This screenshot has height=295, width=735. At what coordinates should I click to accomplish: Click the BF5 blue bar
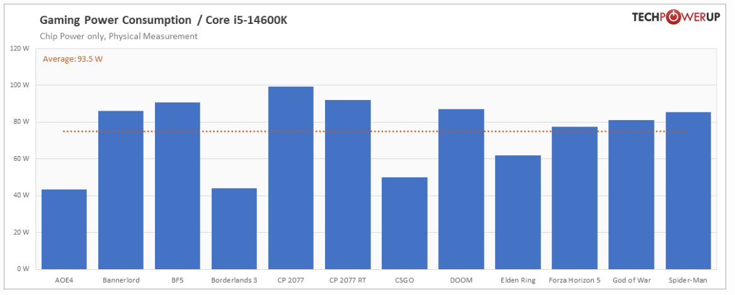178,186
